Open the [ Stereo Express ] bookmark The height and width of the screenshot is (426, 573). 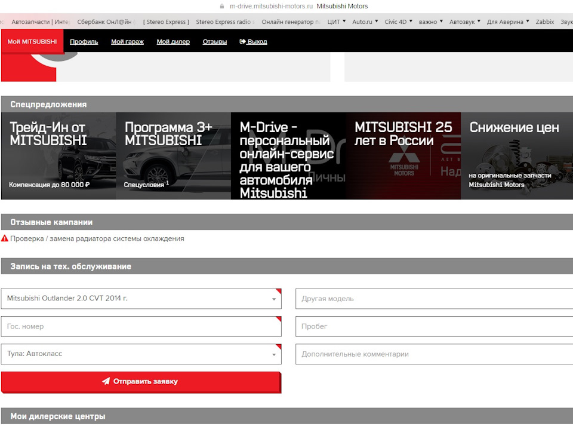[167, 22]
